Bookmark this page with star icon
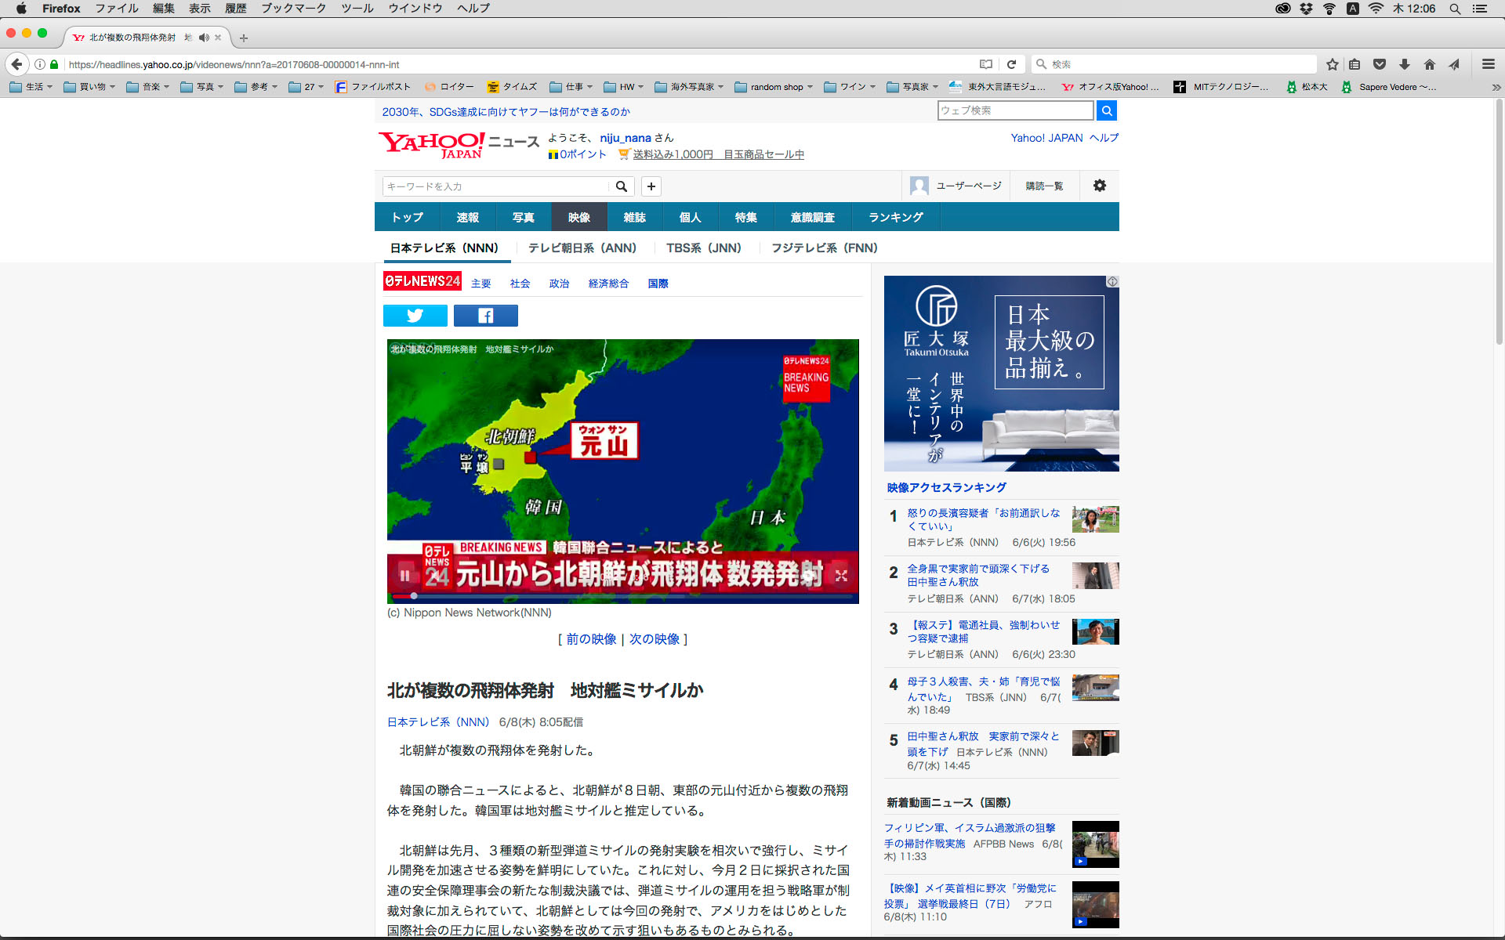This screenshot has width=1505, height=940. (x=1332, y=64)
